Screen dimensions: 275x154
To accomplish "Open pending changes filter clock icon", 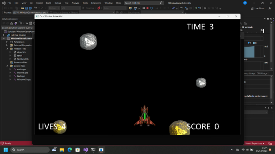I will point(21,23).
